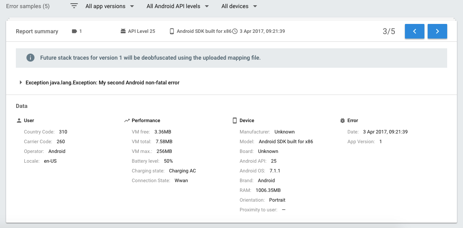Viewport: 463px width, 228px height.
Task: Click the Device section phone icon
Action: (234, 120)
